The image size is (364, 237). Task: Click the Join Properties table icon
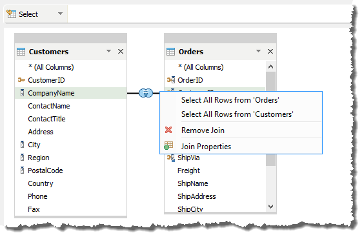tap(168, 146)
